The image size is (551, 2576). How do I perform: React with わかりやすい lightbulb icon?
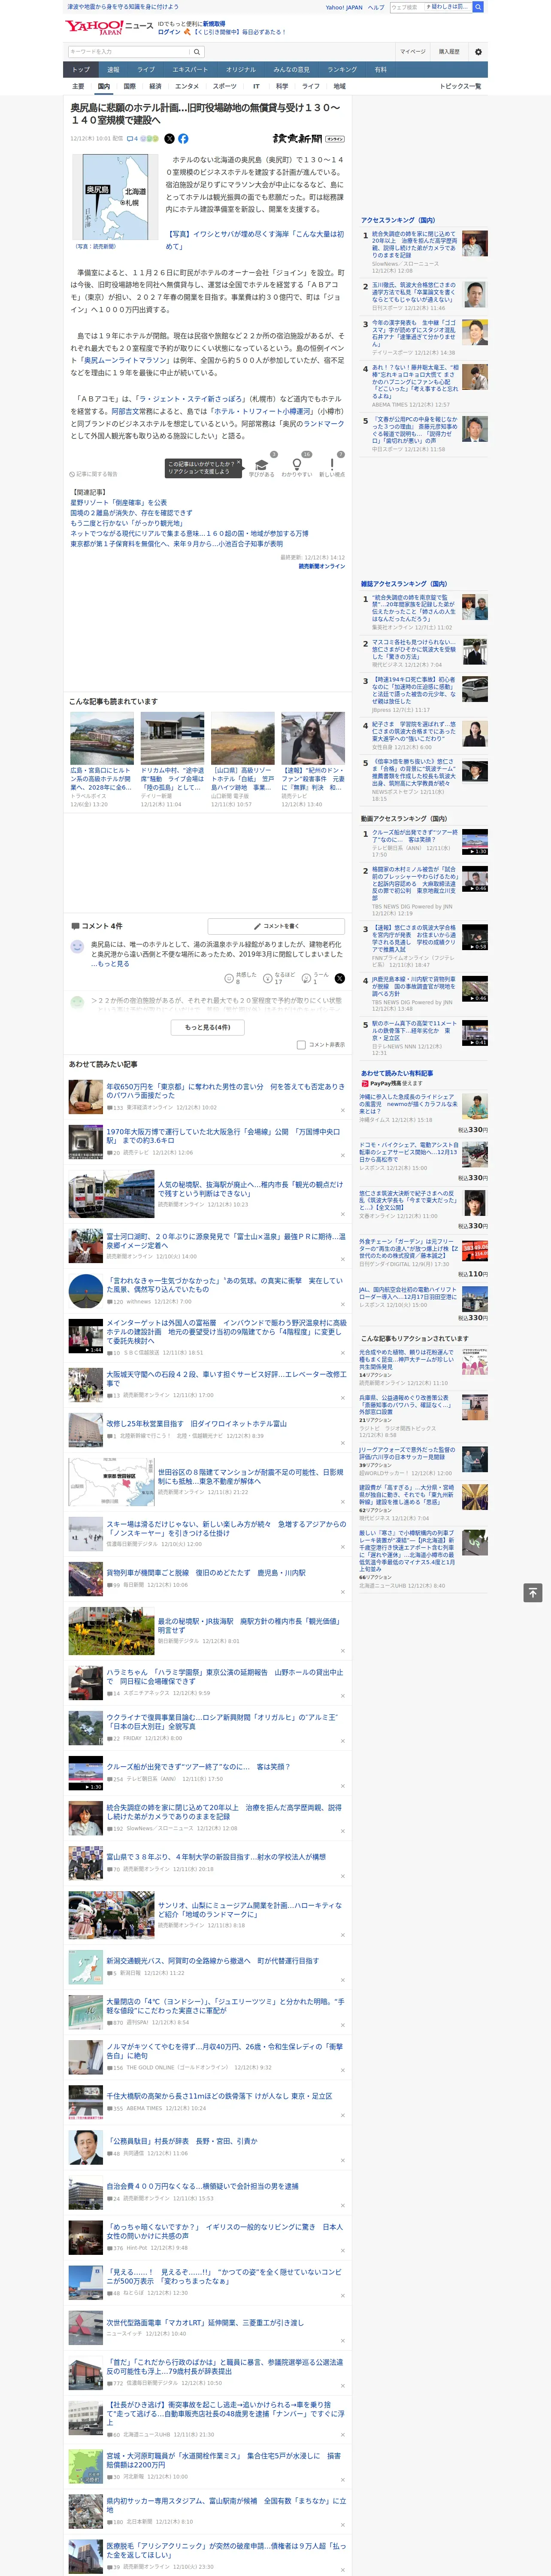pyautogui.click(x=296, y=465)
